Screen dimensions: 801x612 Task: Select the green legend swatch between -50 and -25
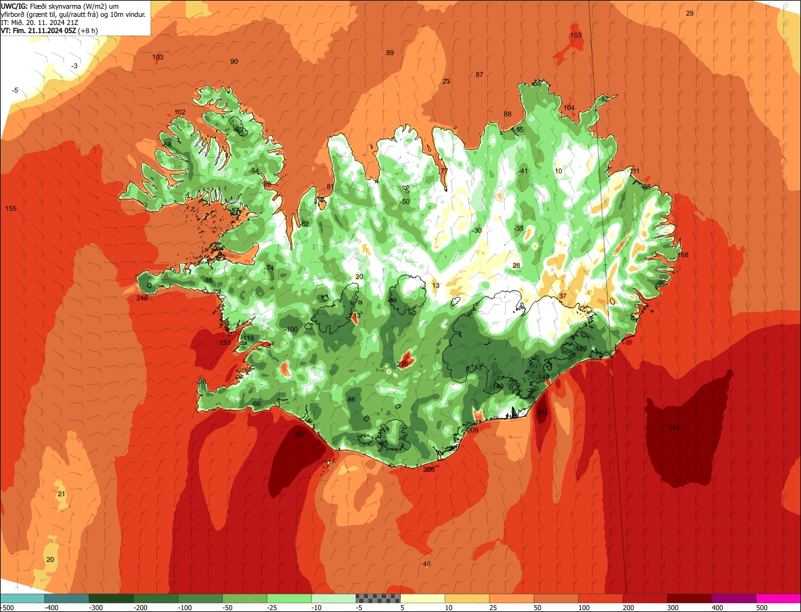245,598
